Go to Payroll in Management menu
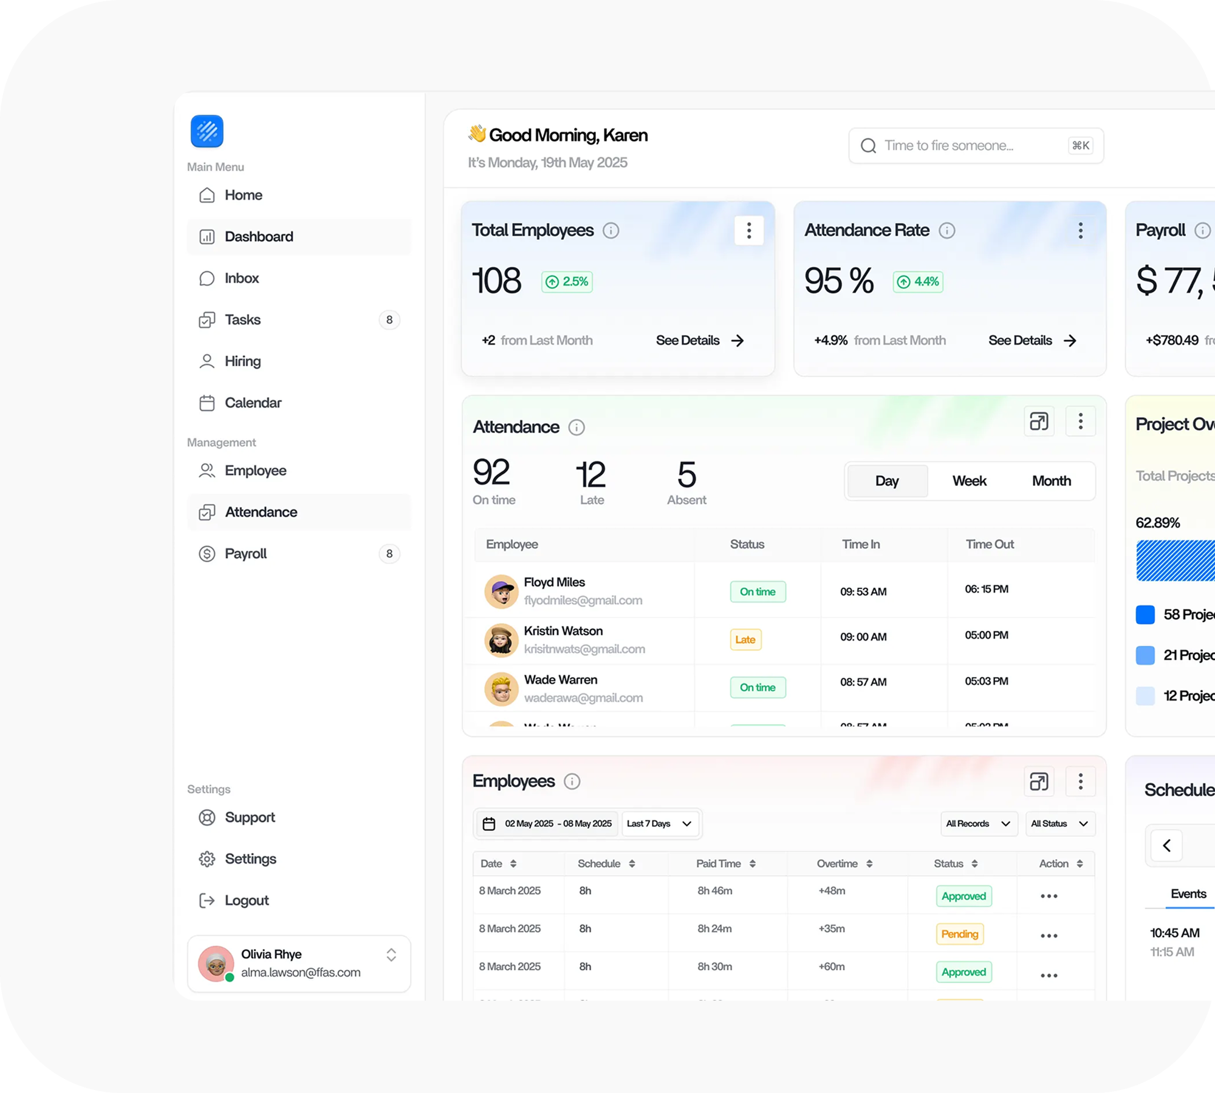 click(x=245, y=554)
